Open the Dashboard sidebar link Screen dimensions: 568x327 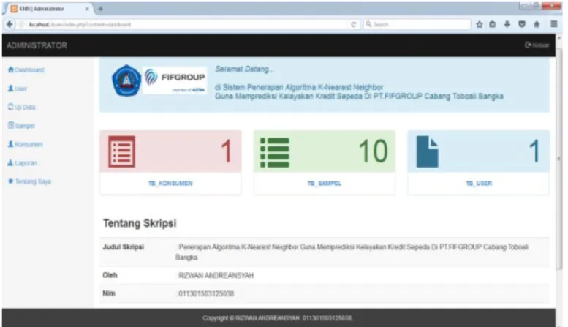point(26,70)
